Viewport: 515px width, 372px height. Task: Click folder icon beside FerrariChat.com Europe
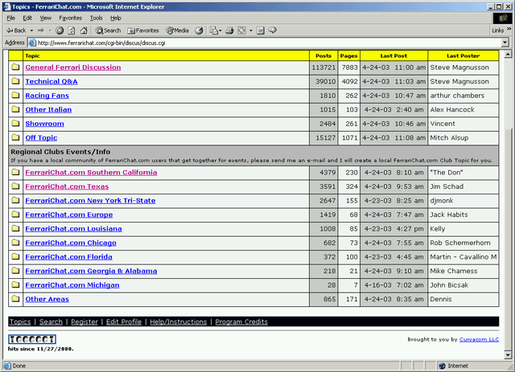(15, 215)
